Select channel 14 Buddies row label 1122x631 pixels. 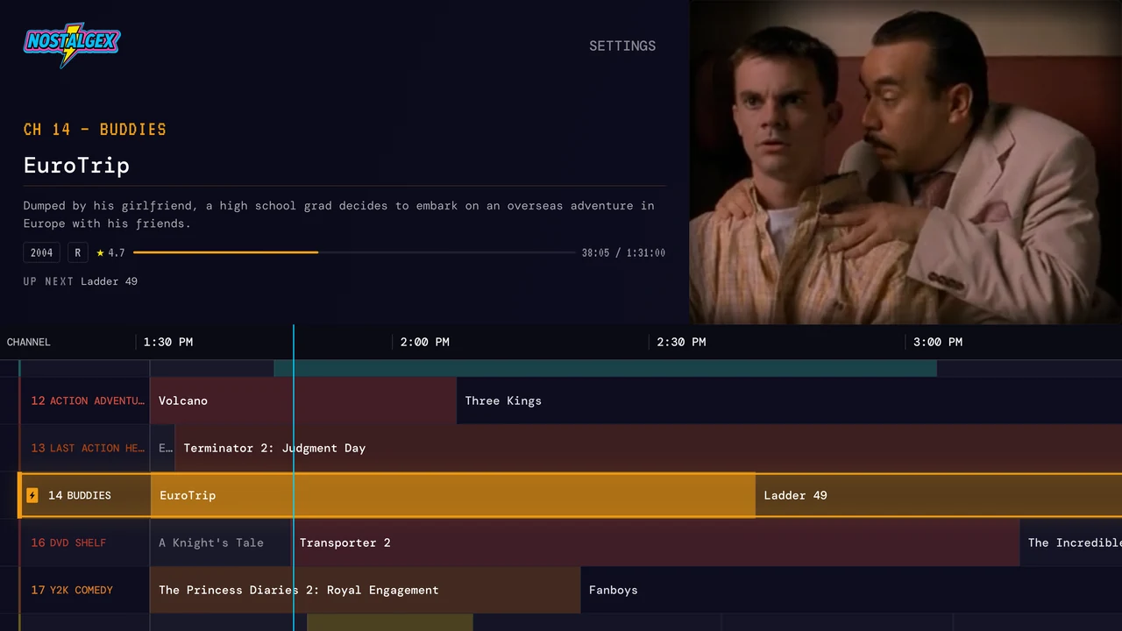coord(85,495)
